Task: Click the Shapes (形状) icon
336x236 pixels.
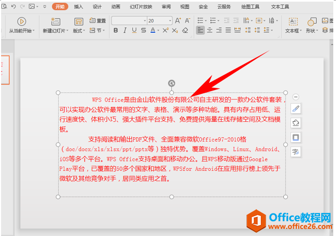Action: 312,21
